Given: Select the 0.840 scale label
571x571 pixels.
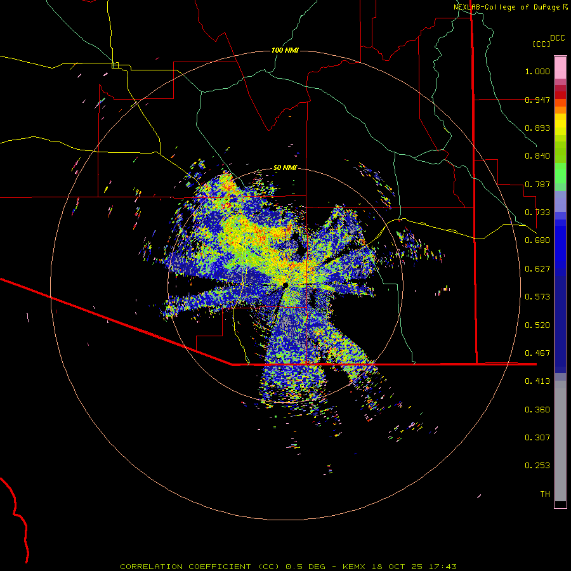Looking at the screenshot, I should [537, 156].
